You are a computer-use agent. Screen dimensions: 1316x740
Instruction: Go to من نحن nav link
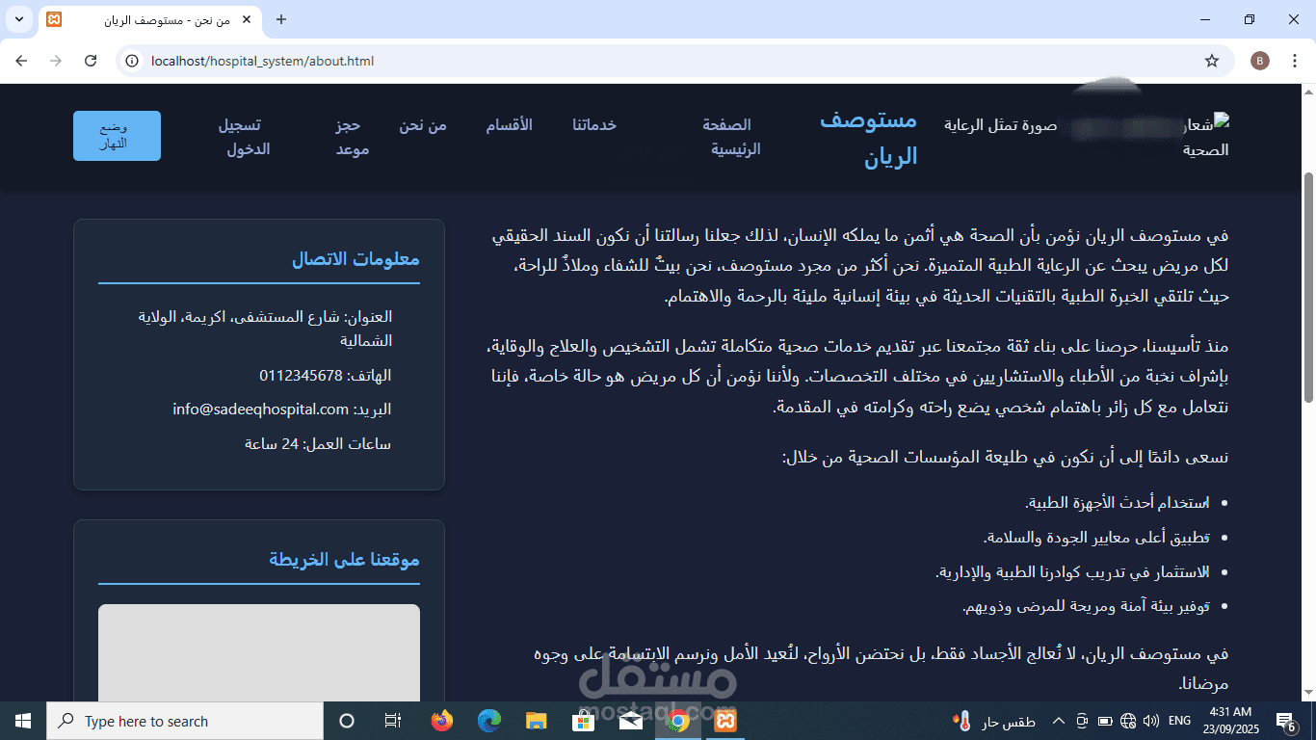tap(423, 125)
